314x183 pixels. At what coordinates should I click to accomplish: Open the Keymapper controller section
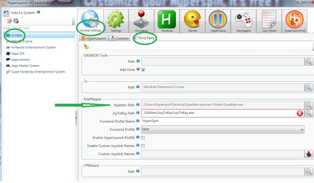tap(243, 21)
